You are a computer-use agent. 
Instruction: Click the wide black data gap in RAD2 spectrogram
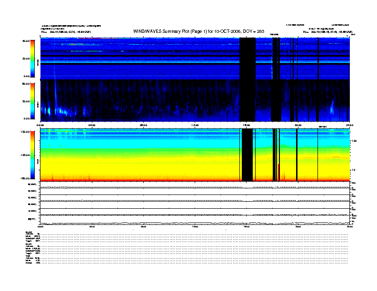point(248,58)
